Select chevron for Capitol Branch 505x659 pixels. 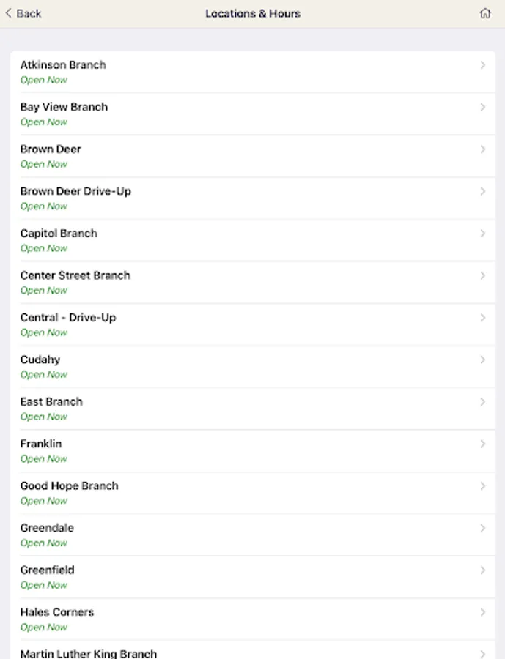coord(483,234)
